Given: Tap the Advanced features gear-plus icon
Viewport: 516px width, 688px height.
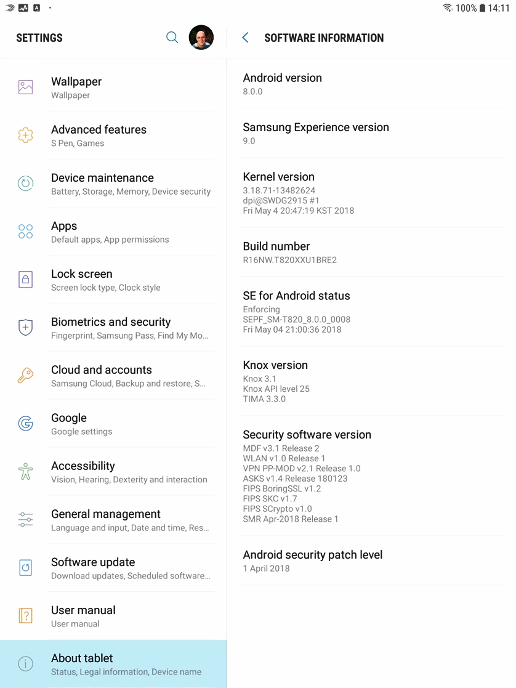Looking at the screenshot, I should (x=25, y=135).
